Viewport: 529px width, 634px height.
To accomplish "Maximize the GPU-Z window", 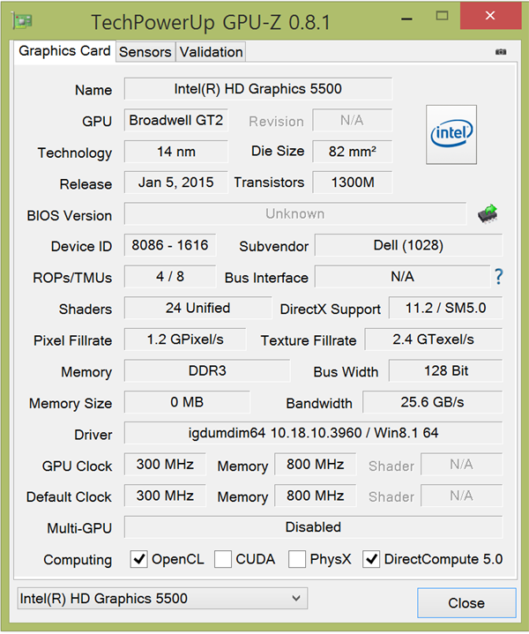I will point(442,16).
